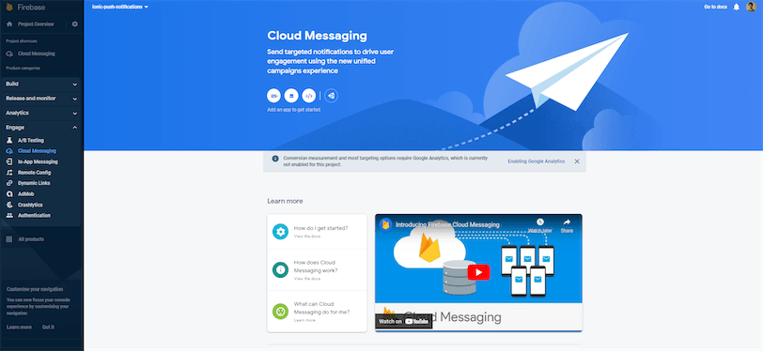Open project settings gear icon

(x=74, y=23)
